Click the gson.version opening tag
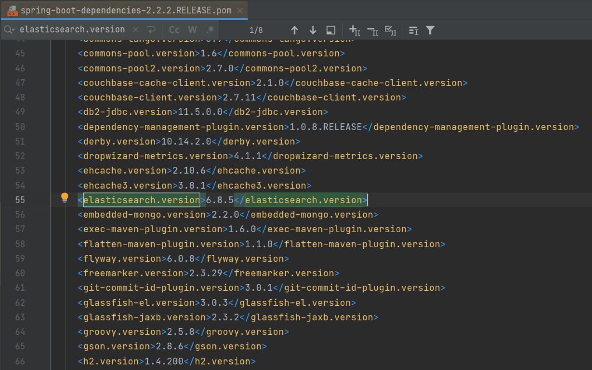The height and width of the screenshot is (370, 592). coord(117,347)
